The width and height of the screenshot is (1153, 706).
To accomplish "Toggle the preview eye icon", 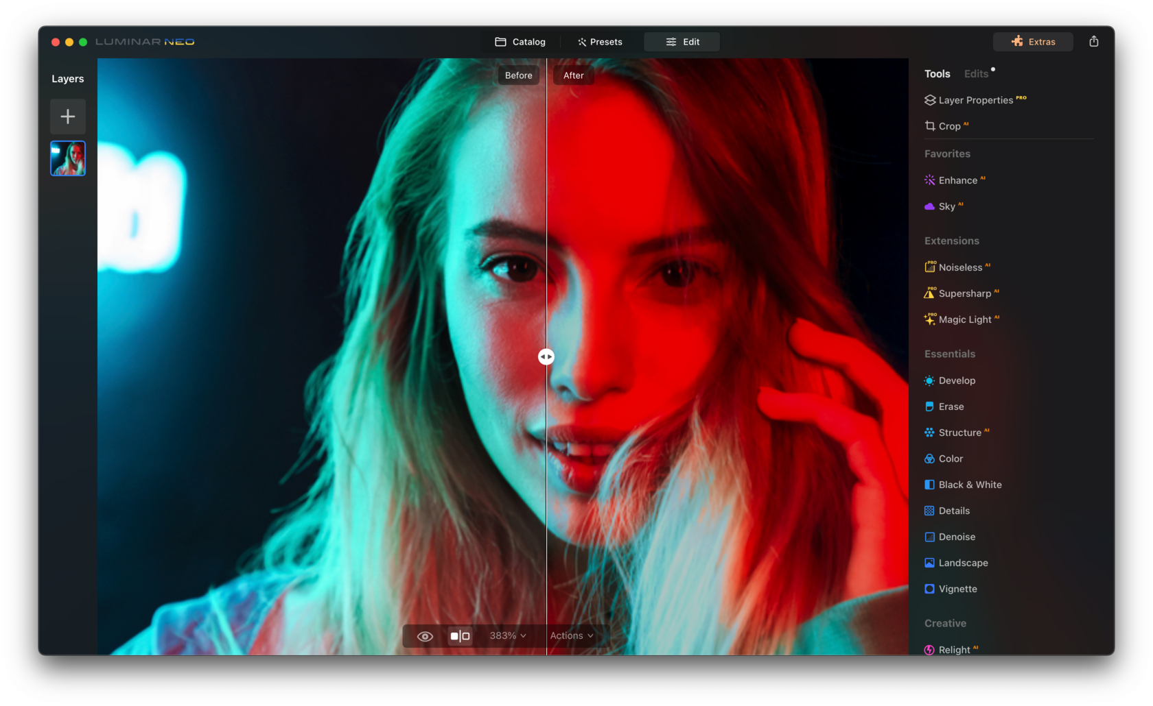I will [424, 635].
